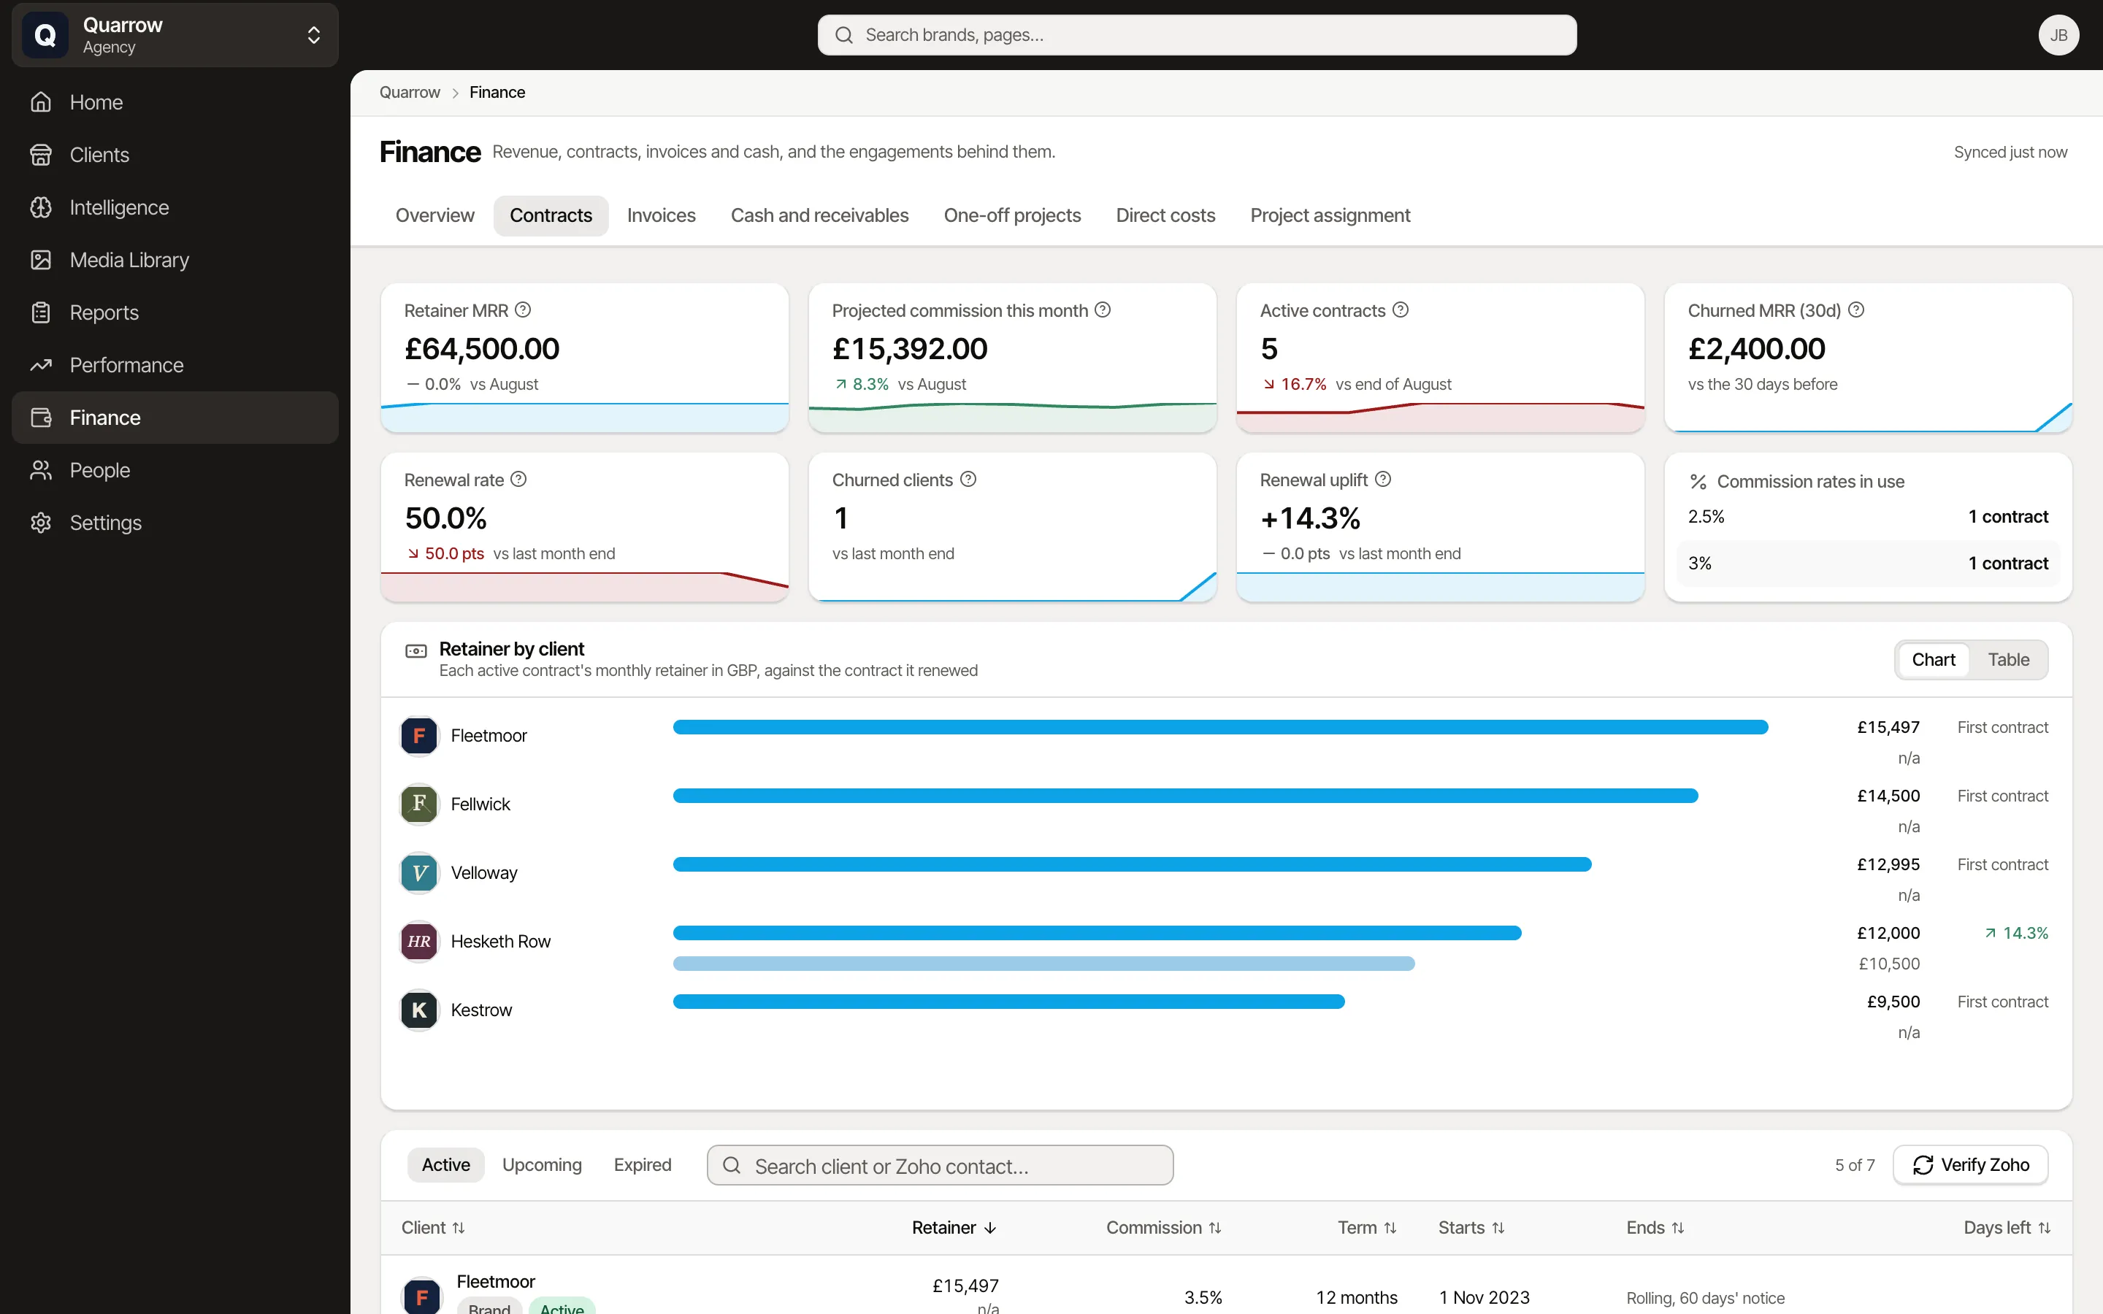This screenshot has width=2103, height=1314.
Task: Click the Velloway logo in the chart
Action: (x=419, y=873)
